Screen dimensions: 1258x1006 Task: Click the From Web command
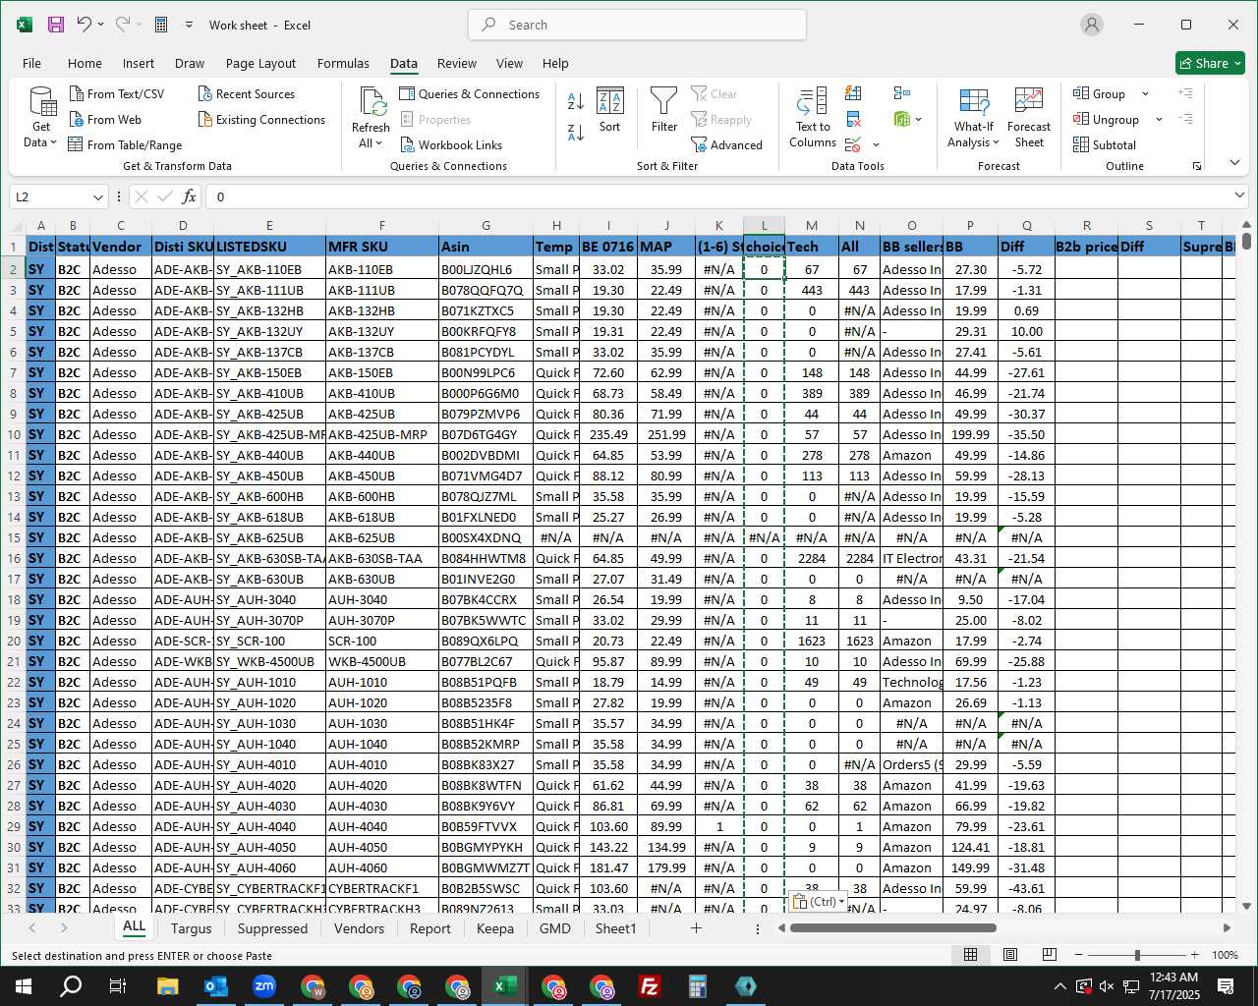[105, 119]
